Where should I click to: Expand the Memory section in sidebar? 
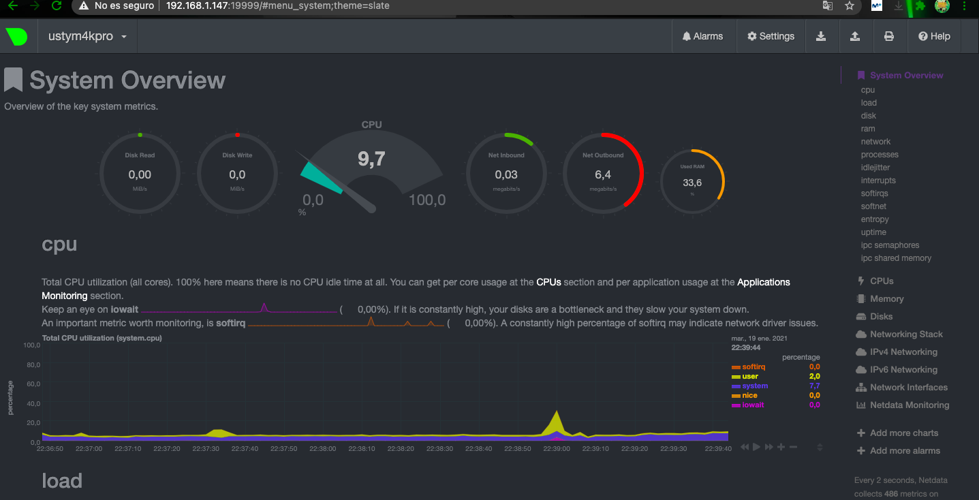point(886,299)
